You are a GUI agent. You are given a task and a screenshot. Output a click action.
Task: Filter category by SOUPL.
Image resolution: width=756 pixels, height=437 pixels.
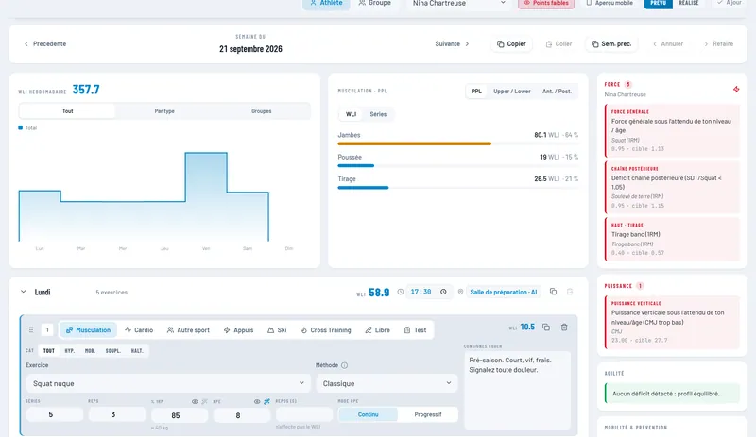click(x=112, y=351)
